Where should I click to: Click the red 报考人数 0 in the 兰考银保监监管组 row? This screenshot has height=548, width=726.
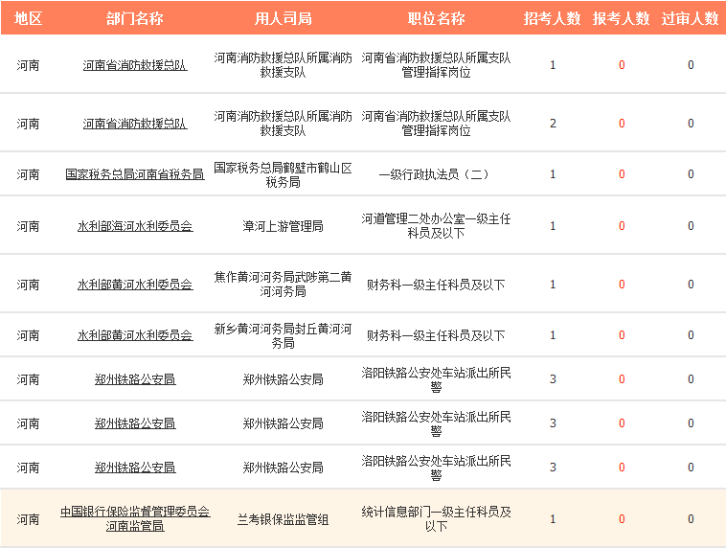(622, 519)
